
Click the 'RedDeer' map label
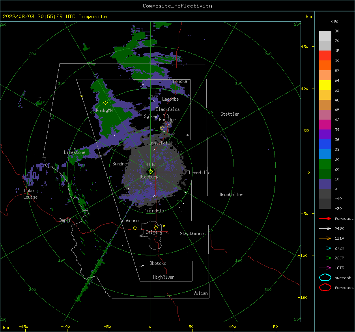[167, 120]
